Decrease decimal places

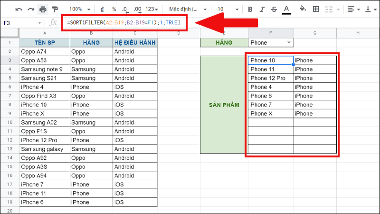125,10
